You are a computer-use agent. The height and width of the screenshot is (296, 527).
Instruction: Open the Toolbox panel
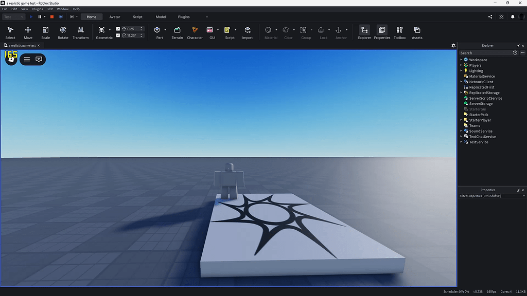(399, 33)
